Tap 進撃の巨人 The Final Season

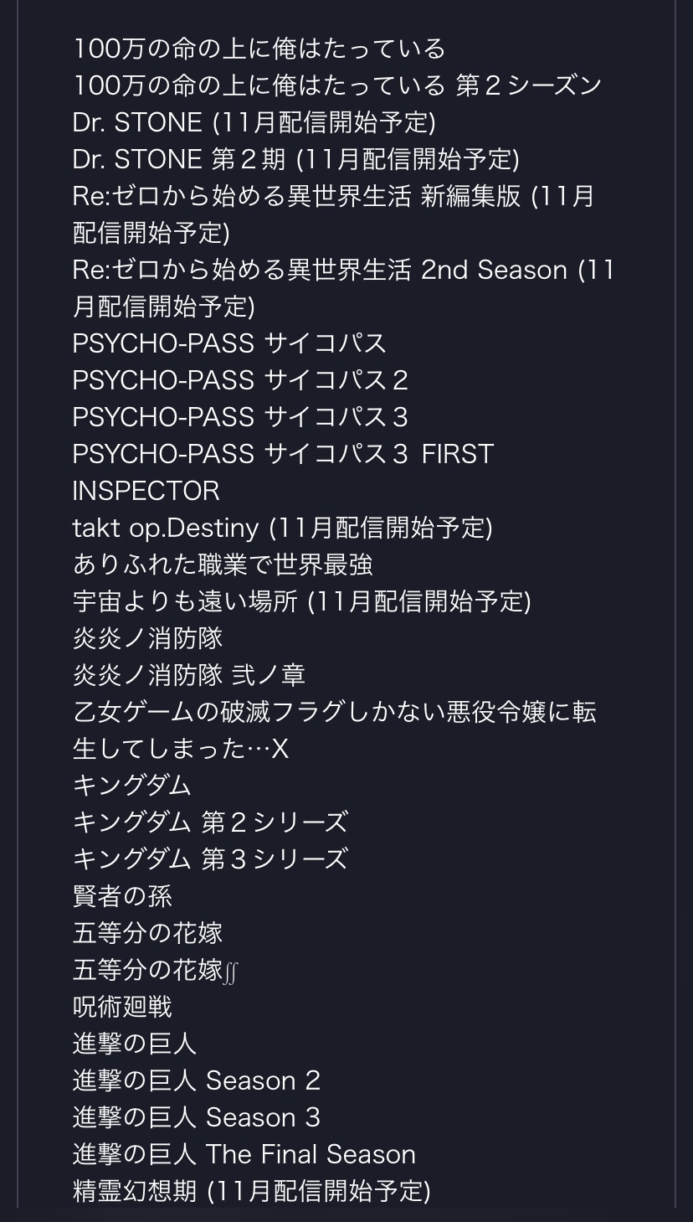pos(244,1154)
